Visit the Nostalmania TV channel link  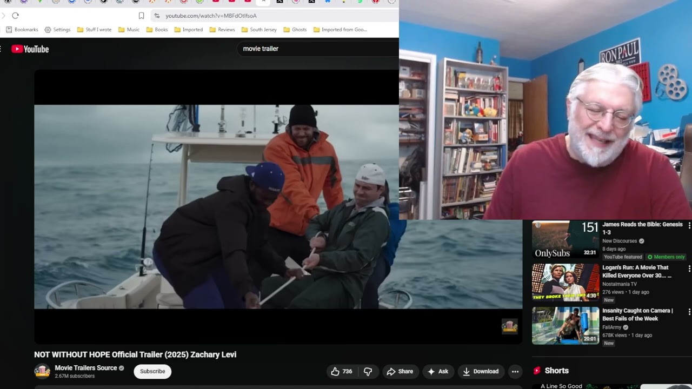point(620,284)
